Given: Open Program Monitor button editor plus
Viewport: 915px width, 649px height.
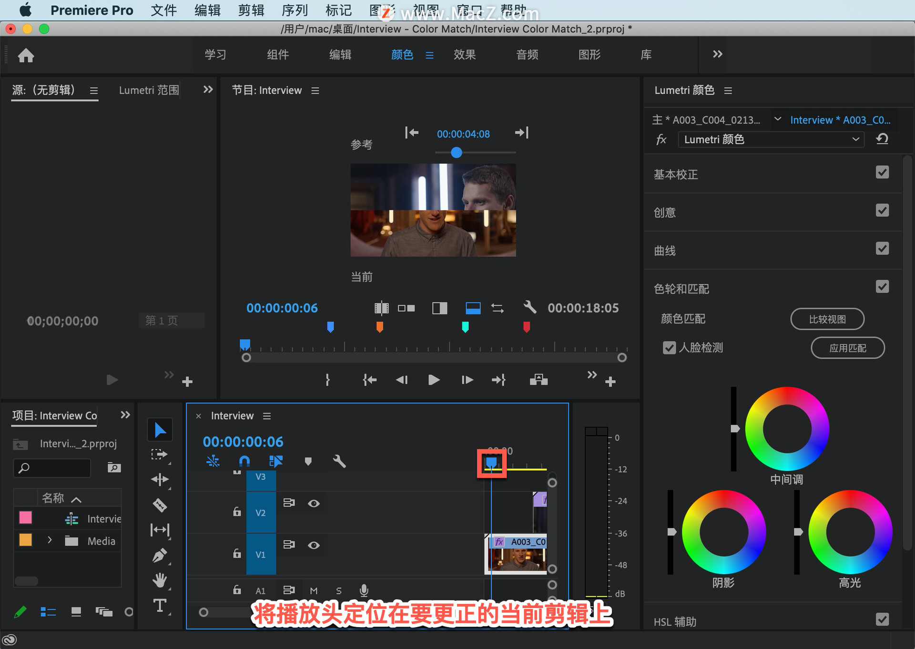Looking at the screenshot, I should tap(610, 382).
